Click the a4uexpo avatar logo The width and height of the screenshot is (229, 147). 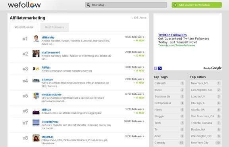coord(36,80)
